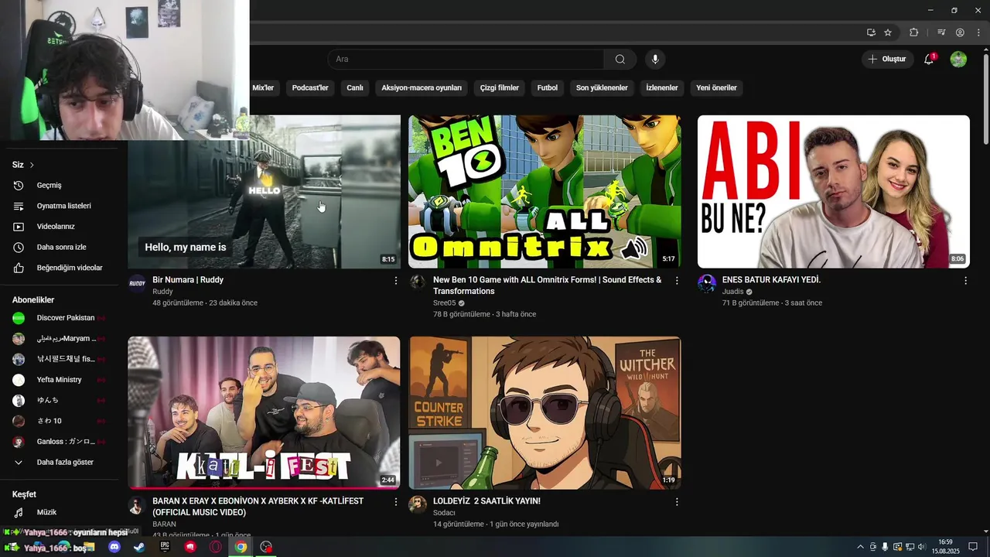990x557 pixels.
Task: Open more options for Bir Numara video
Action: point(396,281)
